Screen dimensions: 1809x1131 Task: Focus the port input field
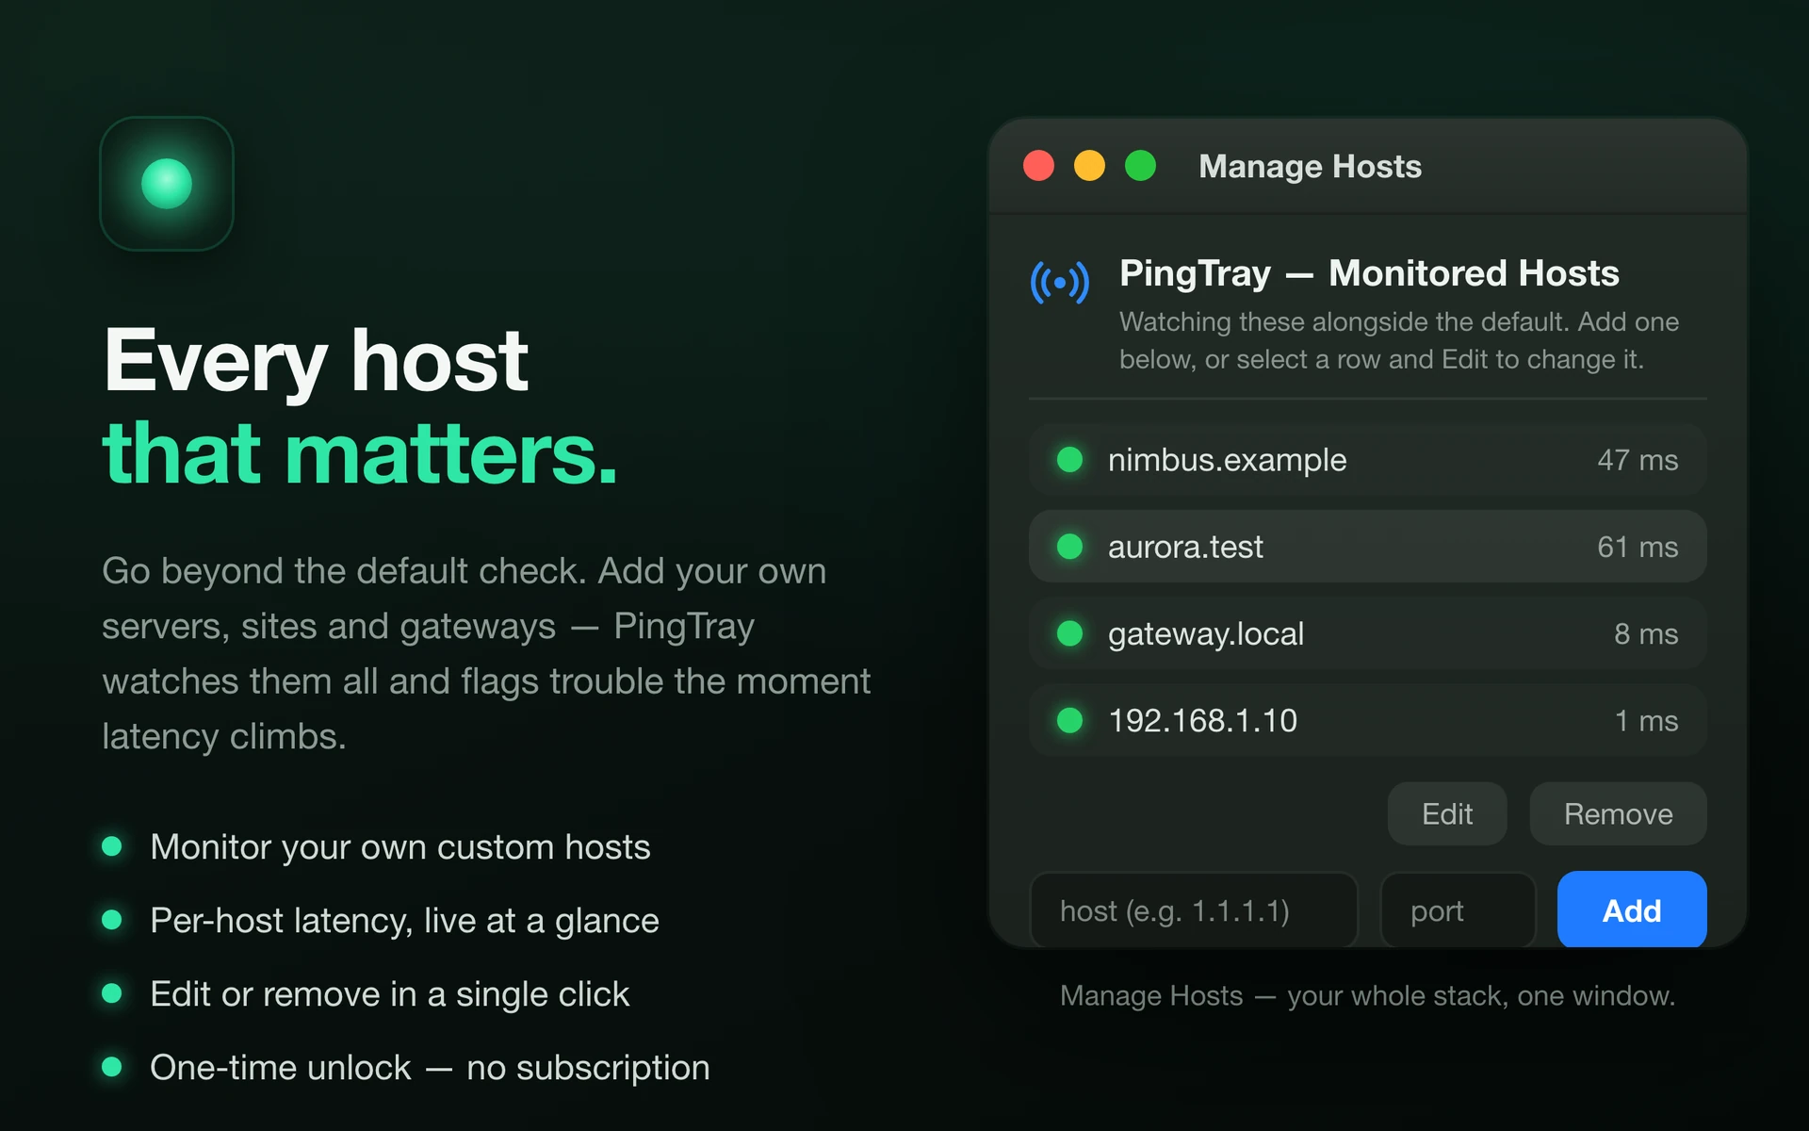pos(1458,910)
